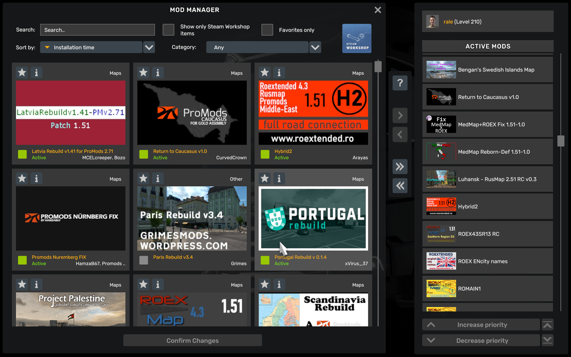The height and width of the screenshot is (357, 571).
Task: Click the Decrease priority button
Action: pyautogui.click(x=481, y=340)
